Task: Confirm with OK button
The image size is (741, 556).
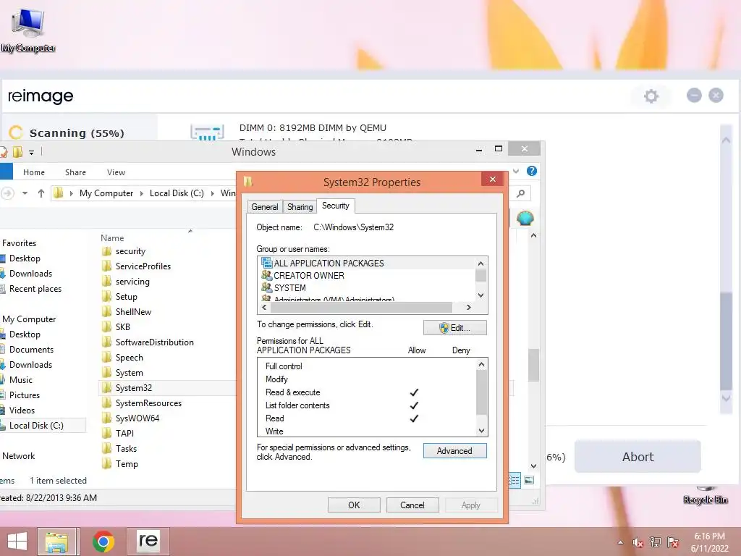Action: (354, 505)
